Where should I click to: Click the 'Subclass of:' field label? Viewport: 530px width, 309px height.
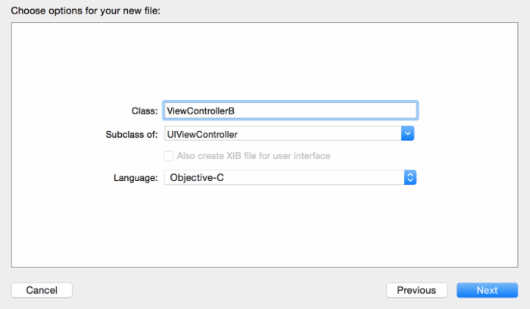click(x=132, y=134)
